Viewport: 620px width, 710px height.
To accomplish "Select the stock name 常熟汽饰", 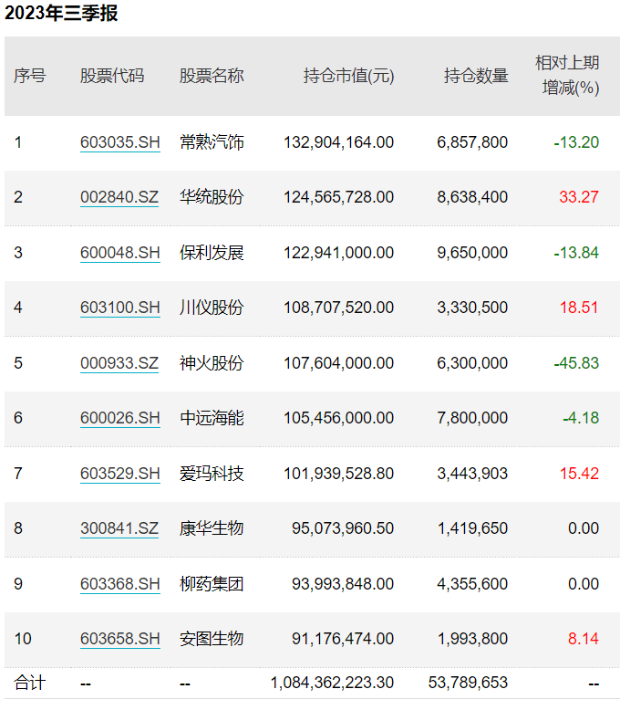I will (x=212, y=142).
